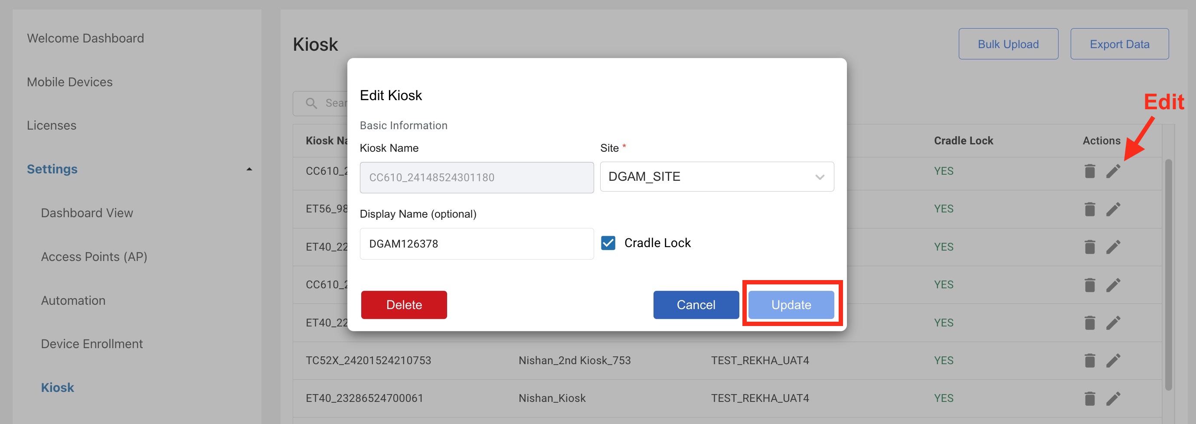Click trash icon for TC52X_24201524210753 kiosk

(x=1090, y=360)
